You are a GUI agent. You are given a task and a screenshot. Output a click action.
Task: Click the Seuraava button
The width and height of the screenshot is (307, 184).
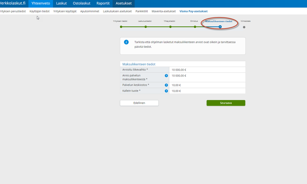226,103
